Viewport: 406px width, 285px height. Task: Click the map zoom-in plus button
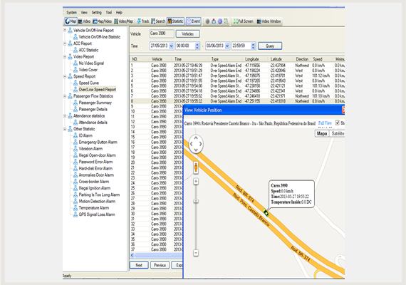click(196, 182)
